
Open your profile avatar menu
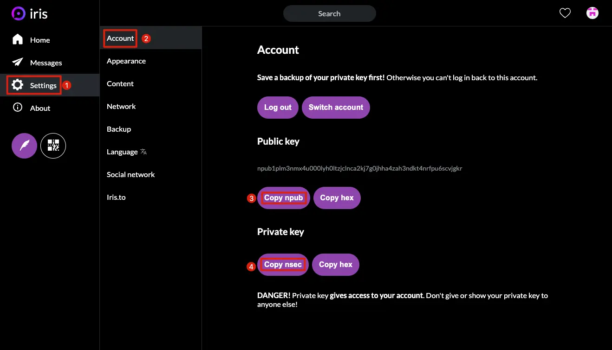point(592,13)
